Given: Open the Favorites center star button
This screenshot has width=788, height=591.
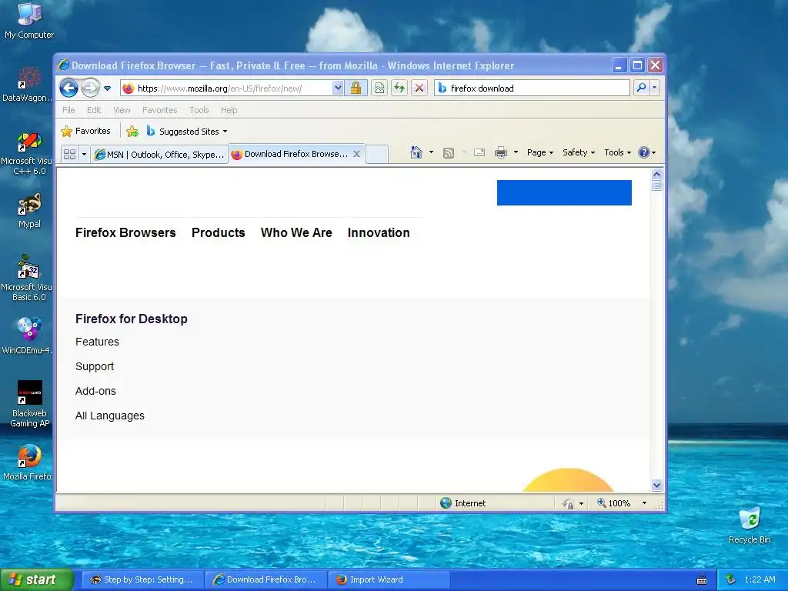Looking at the screenshot, I should 85,131.
